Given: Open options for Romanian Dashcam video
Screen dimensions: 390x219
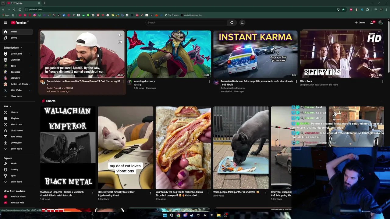Looking at the screenshot, I should [296, 82].
